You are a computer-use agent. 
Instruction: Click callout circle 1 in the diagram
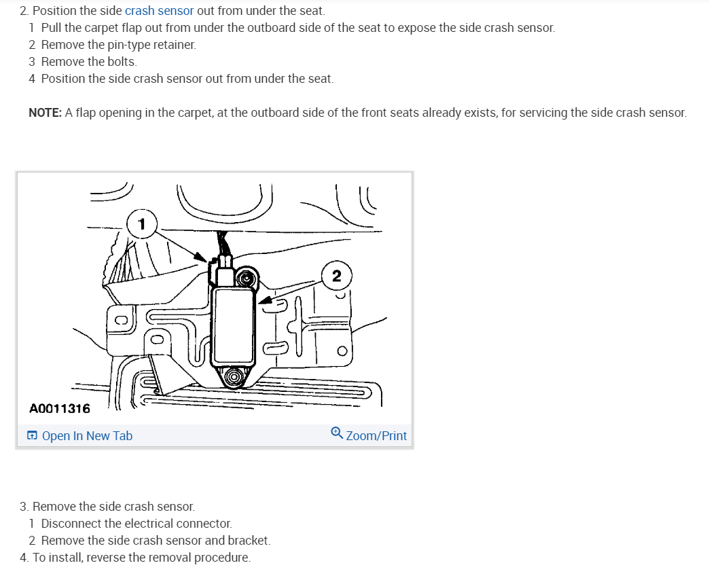(x=141, y=224)
